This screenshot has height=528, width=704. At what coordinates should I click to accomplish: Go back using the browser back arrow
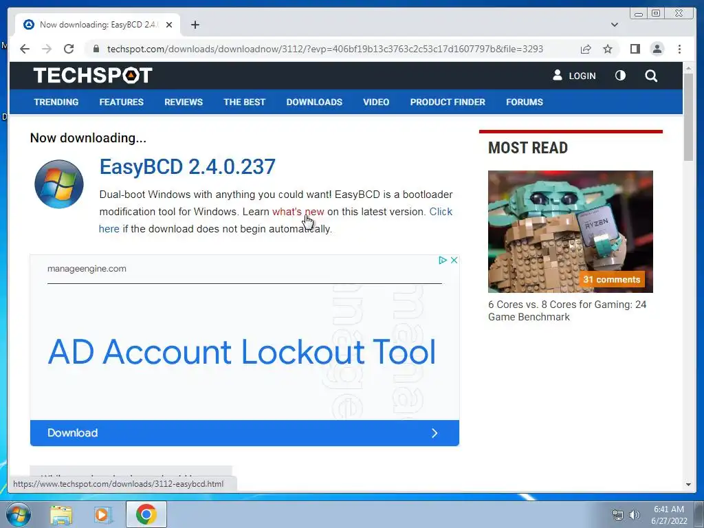click(25, 49)
